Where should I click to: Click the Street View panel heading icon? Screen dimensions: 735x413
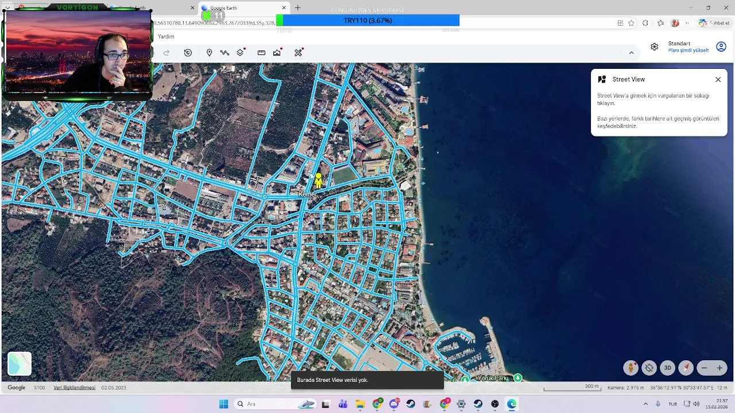pos(602,80)
